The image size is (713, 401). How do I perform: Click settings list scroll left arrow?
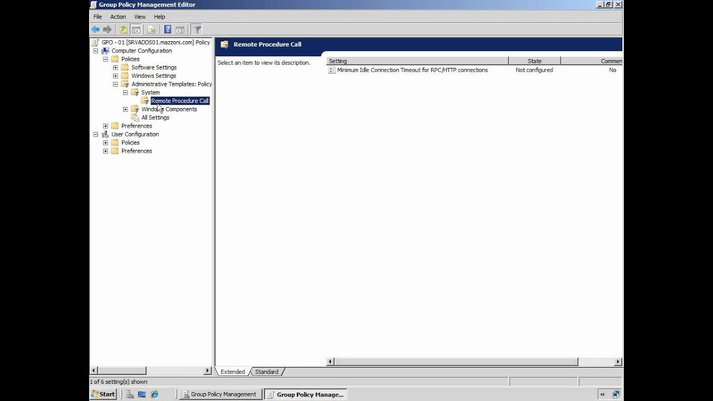(330, 362)
